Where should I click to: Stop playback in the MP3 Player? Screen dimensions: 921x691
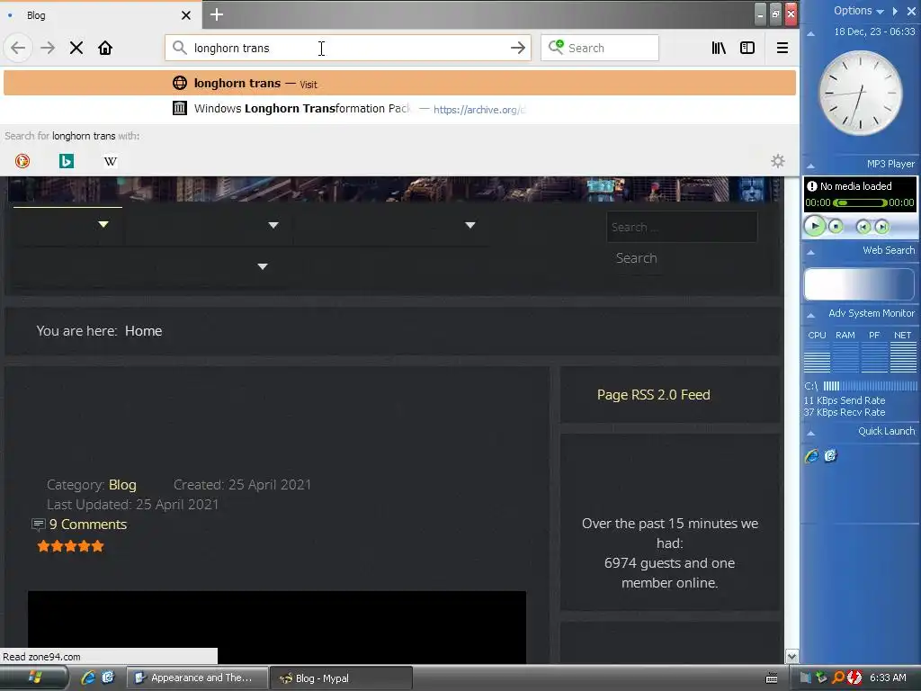[836, 226]
